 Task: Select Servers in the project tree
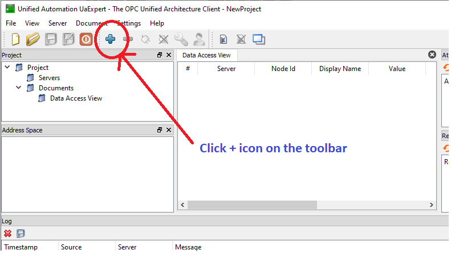(x=49, y=78)
